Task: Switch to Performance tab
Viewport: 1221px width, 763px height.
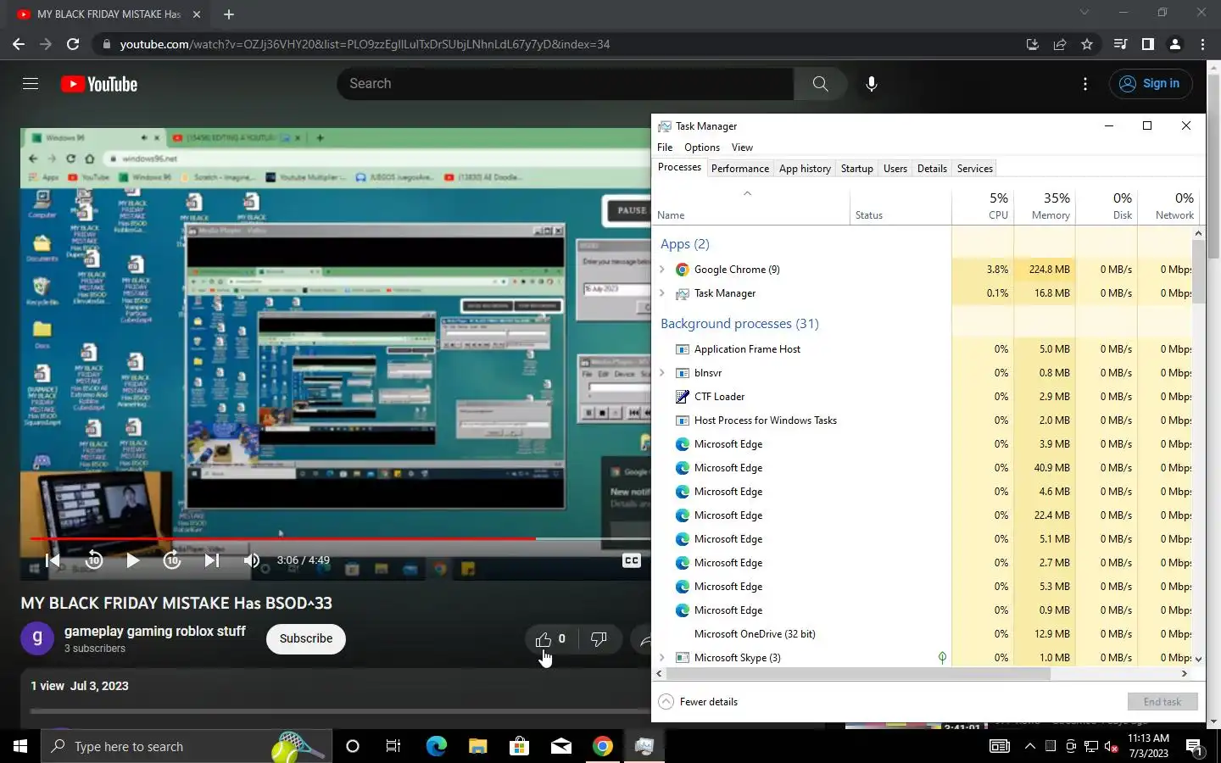Action: [740, 169]
